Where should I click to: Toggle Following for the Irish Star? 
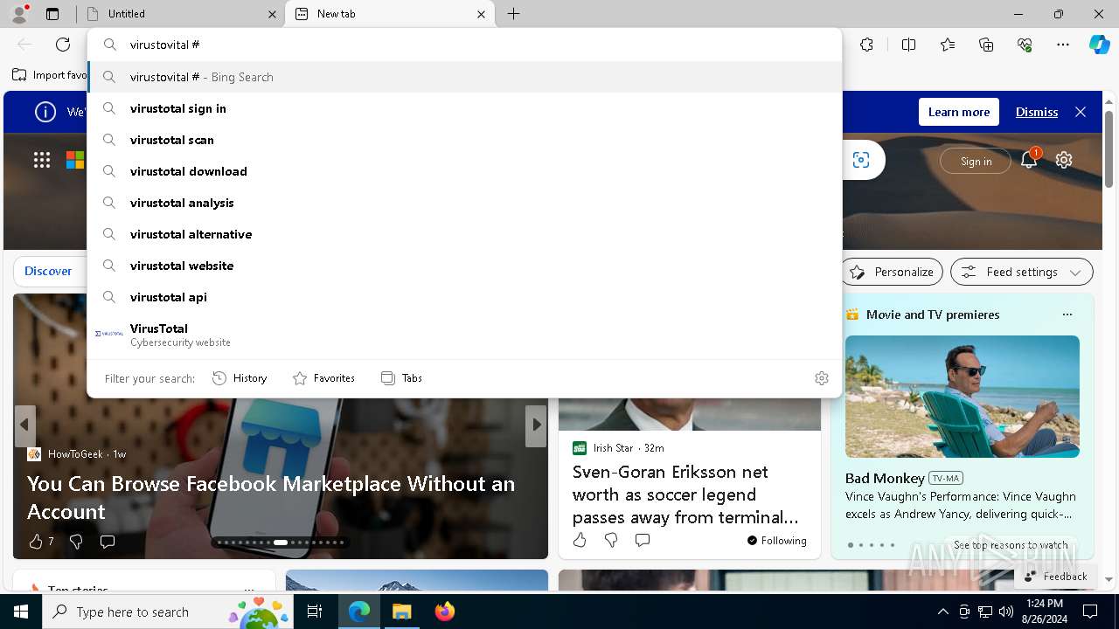tap(777, 541)
